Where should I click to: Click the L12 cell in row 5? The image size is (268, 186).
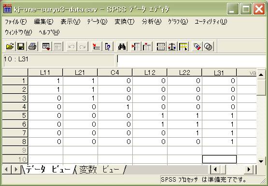[150, 115]
